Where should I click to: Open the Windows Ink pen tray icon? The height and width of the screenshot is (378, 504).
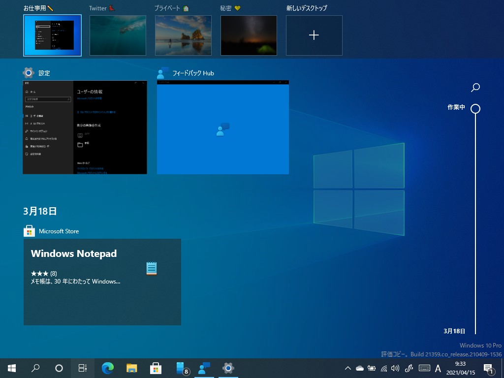coord(409,368)
